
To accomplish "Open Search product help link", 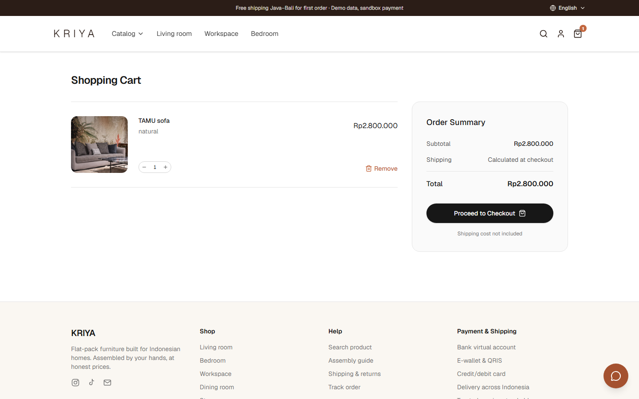I will tap(350, 347).
